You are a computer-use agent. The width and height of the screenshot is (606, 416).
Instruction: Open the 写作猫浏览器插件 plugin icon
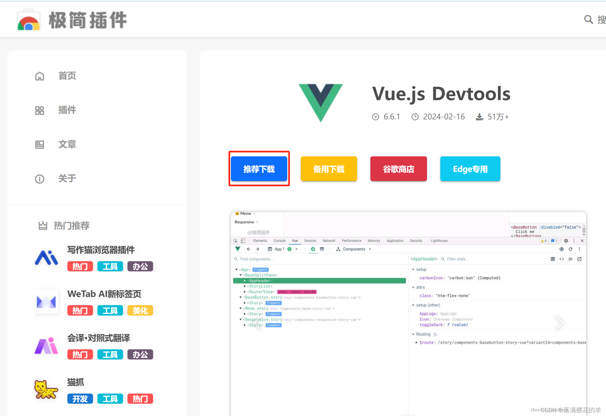coord(46,257)
